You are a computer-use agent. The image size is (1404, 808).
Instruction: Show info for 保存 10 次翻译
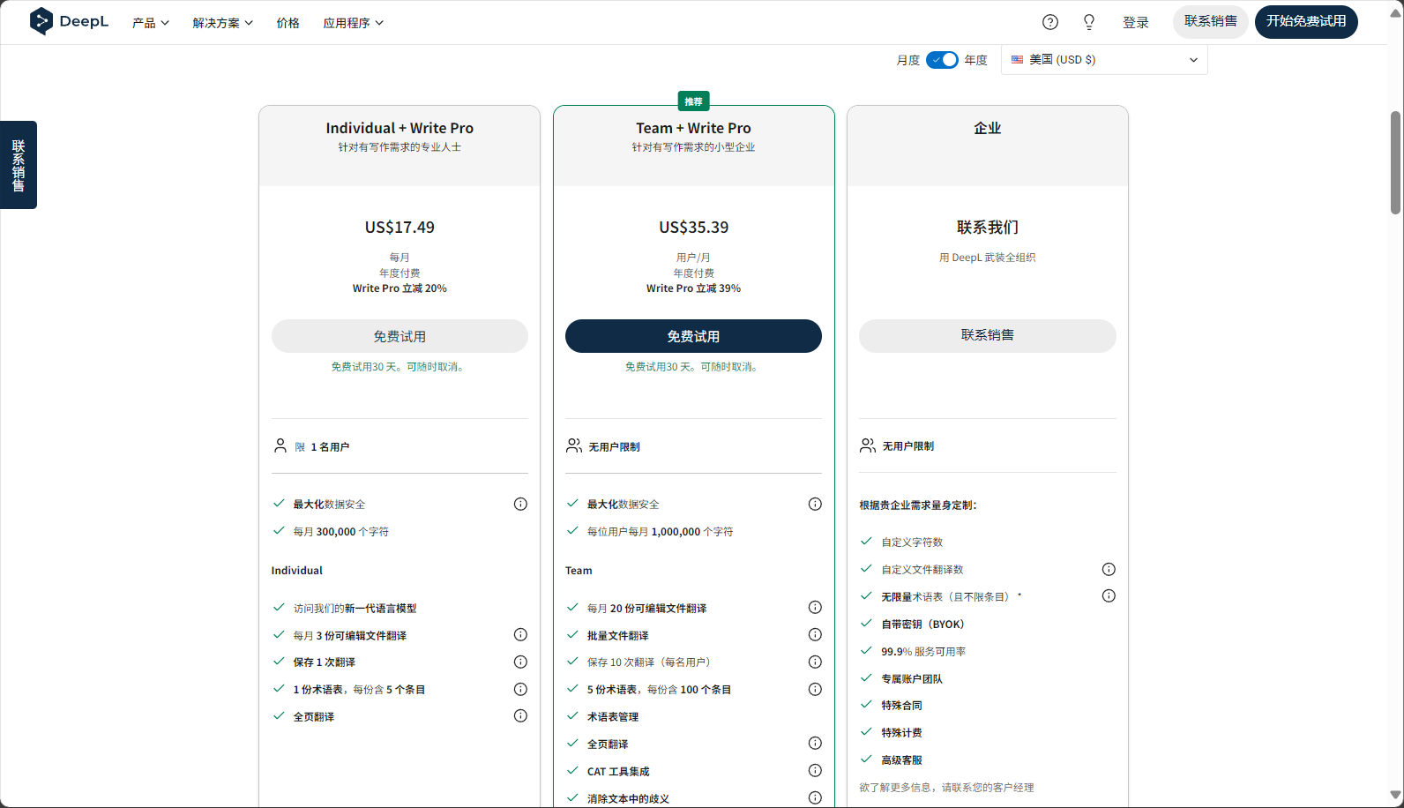815,662
